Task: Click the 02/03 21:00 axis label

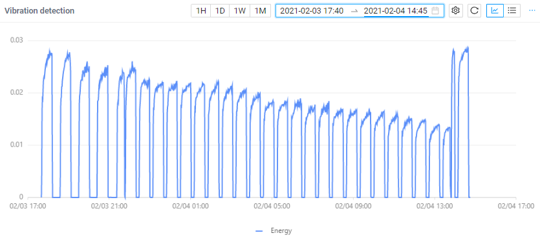Action: click(109, 207)
